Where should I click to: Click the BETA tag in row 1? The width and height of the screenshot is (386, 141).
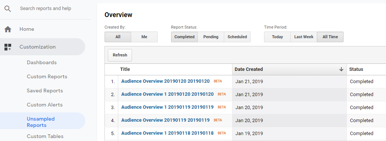point(218,81)
